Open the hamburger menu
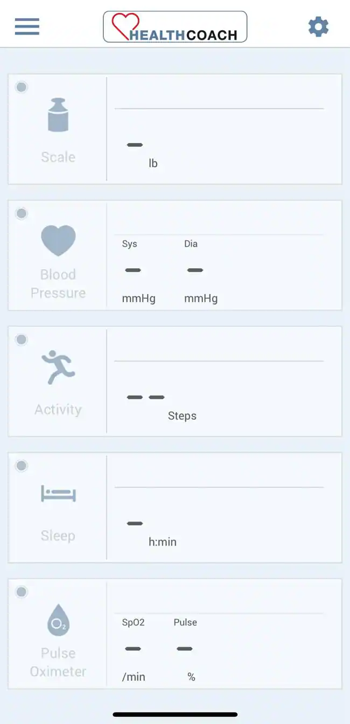Screen dimensions: 350x724 [x=27, y=26]
